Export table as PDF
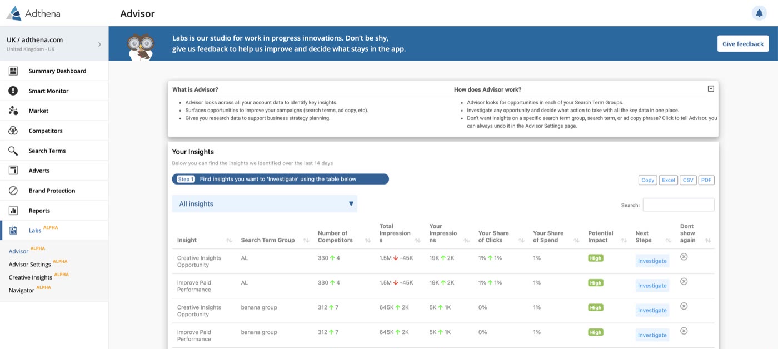The height and width of the screenshot is (349, 778). pos(706,180)
